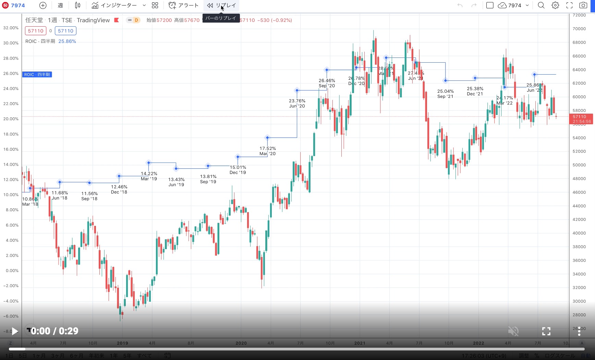The width and height of the screenshot is (595, 360).
Task: Open chart settings with the gear icon
Action: click(555, 5)
